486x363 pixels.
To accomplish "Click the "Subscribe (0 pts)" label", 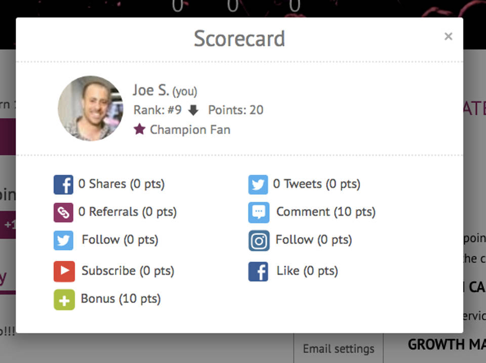I will tap(128, 271).
